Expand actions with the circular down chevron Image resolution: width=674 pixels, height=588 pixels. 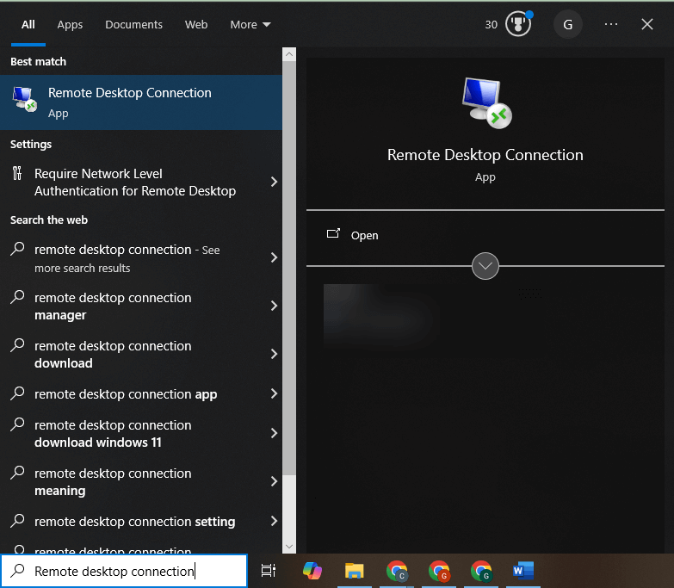point(485,266)
